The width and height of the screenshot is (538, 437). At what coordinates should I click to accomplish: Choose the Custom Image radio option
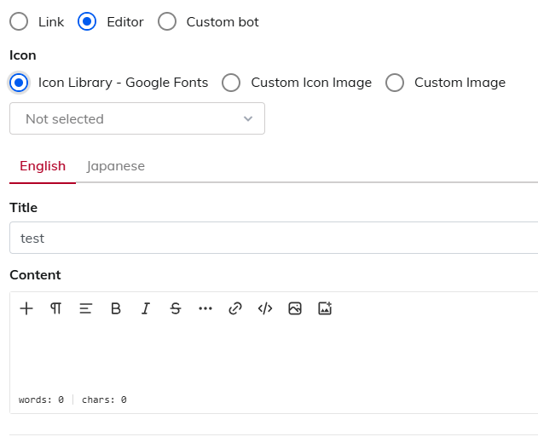[x=395, y=83]
